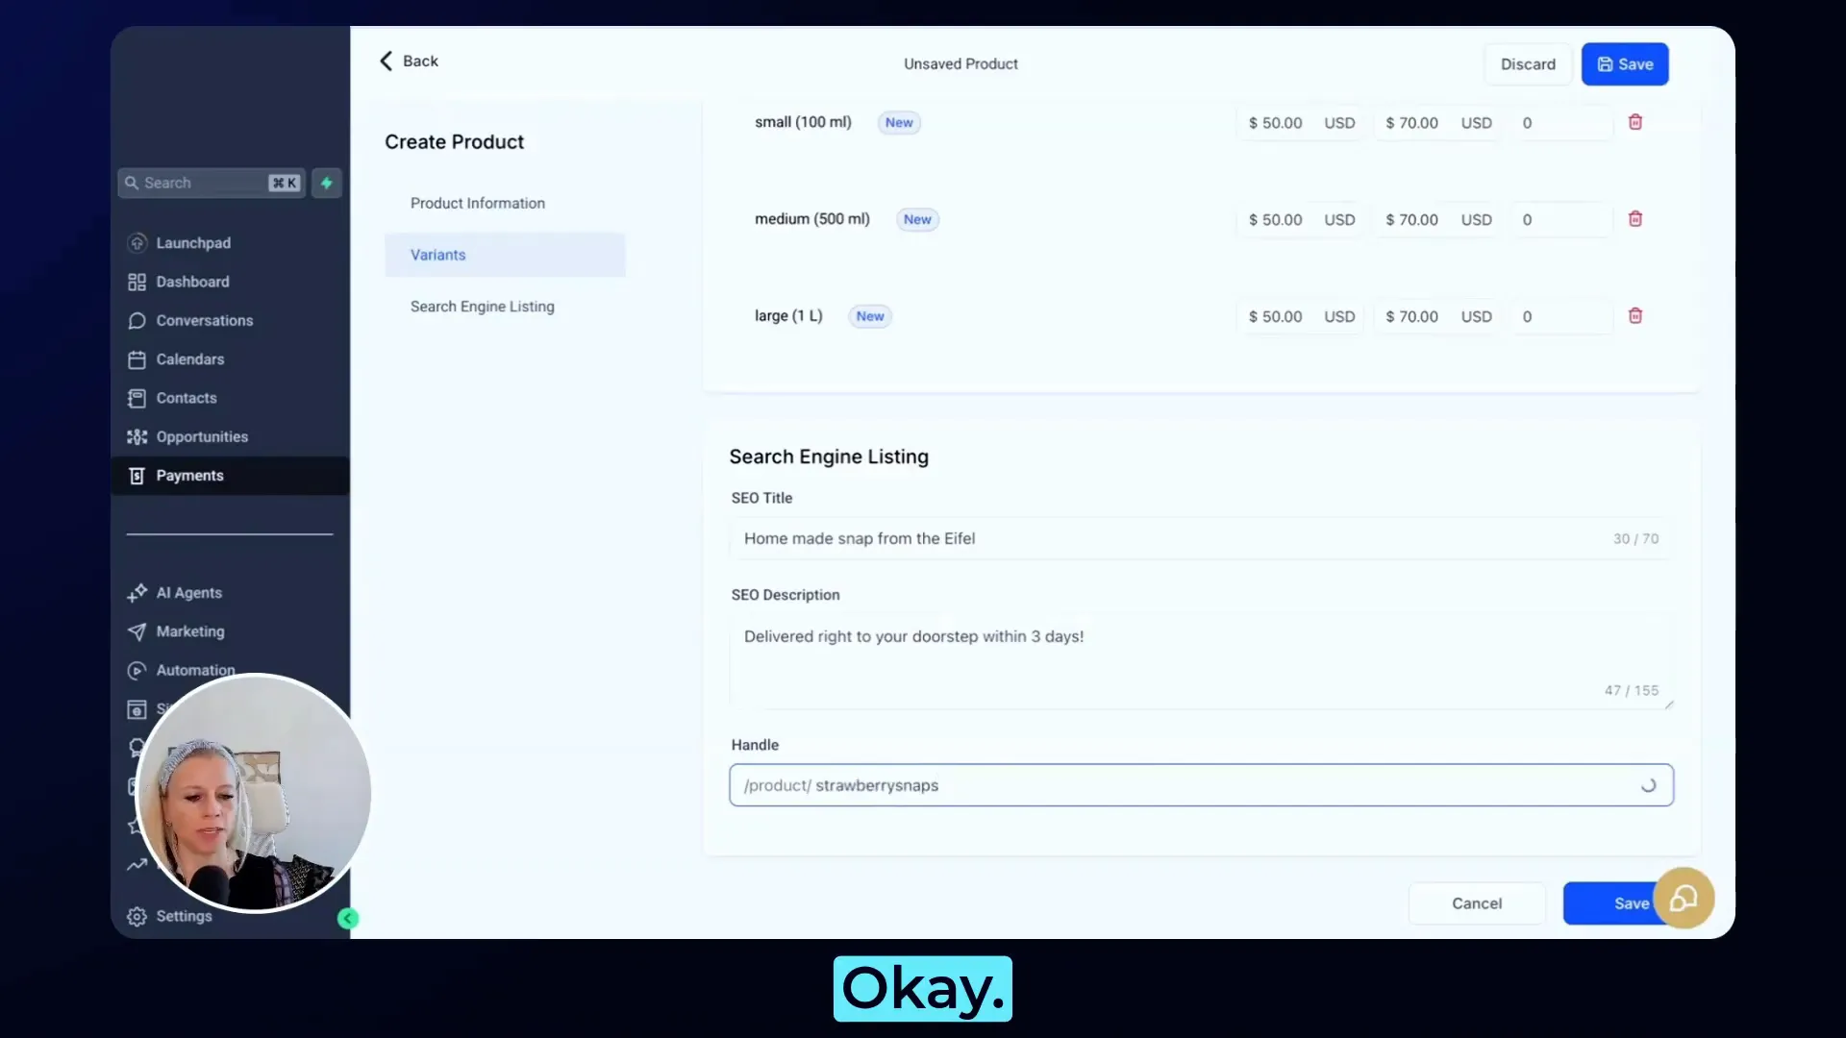Click the 'Search Engine Listing' section heading
The width and height of the screenshot is (1846, 1038).
point(829,457)
